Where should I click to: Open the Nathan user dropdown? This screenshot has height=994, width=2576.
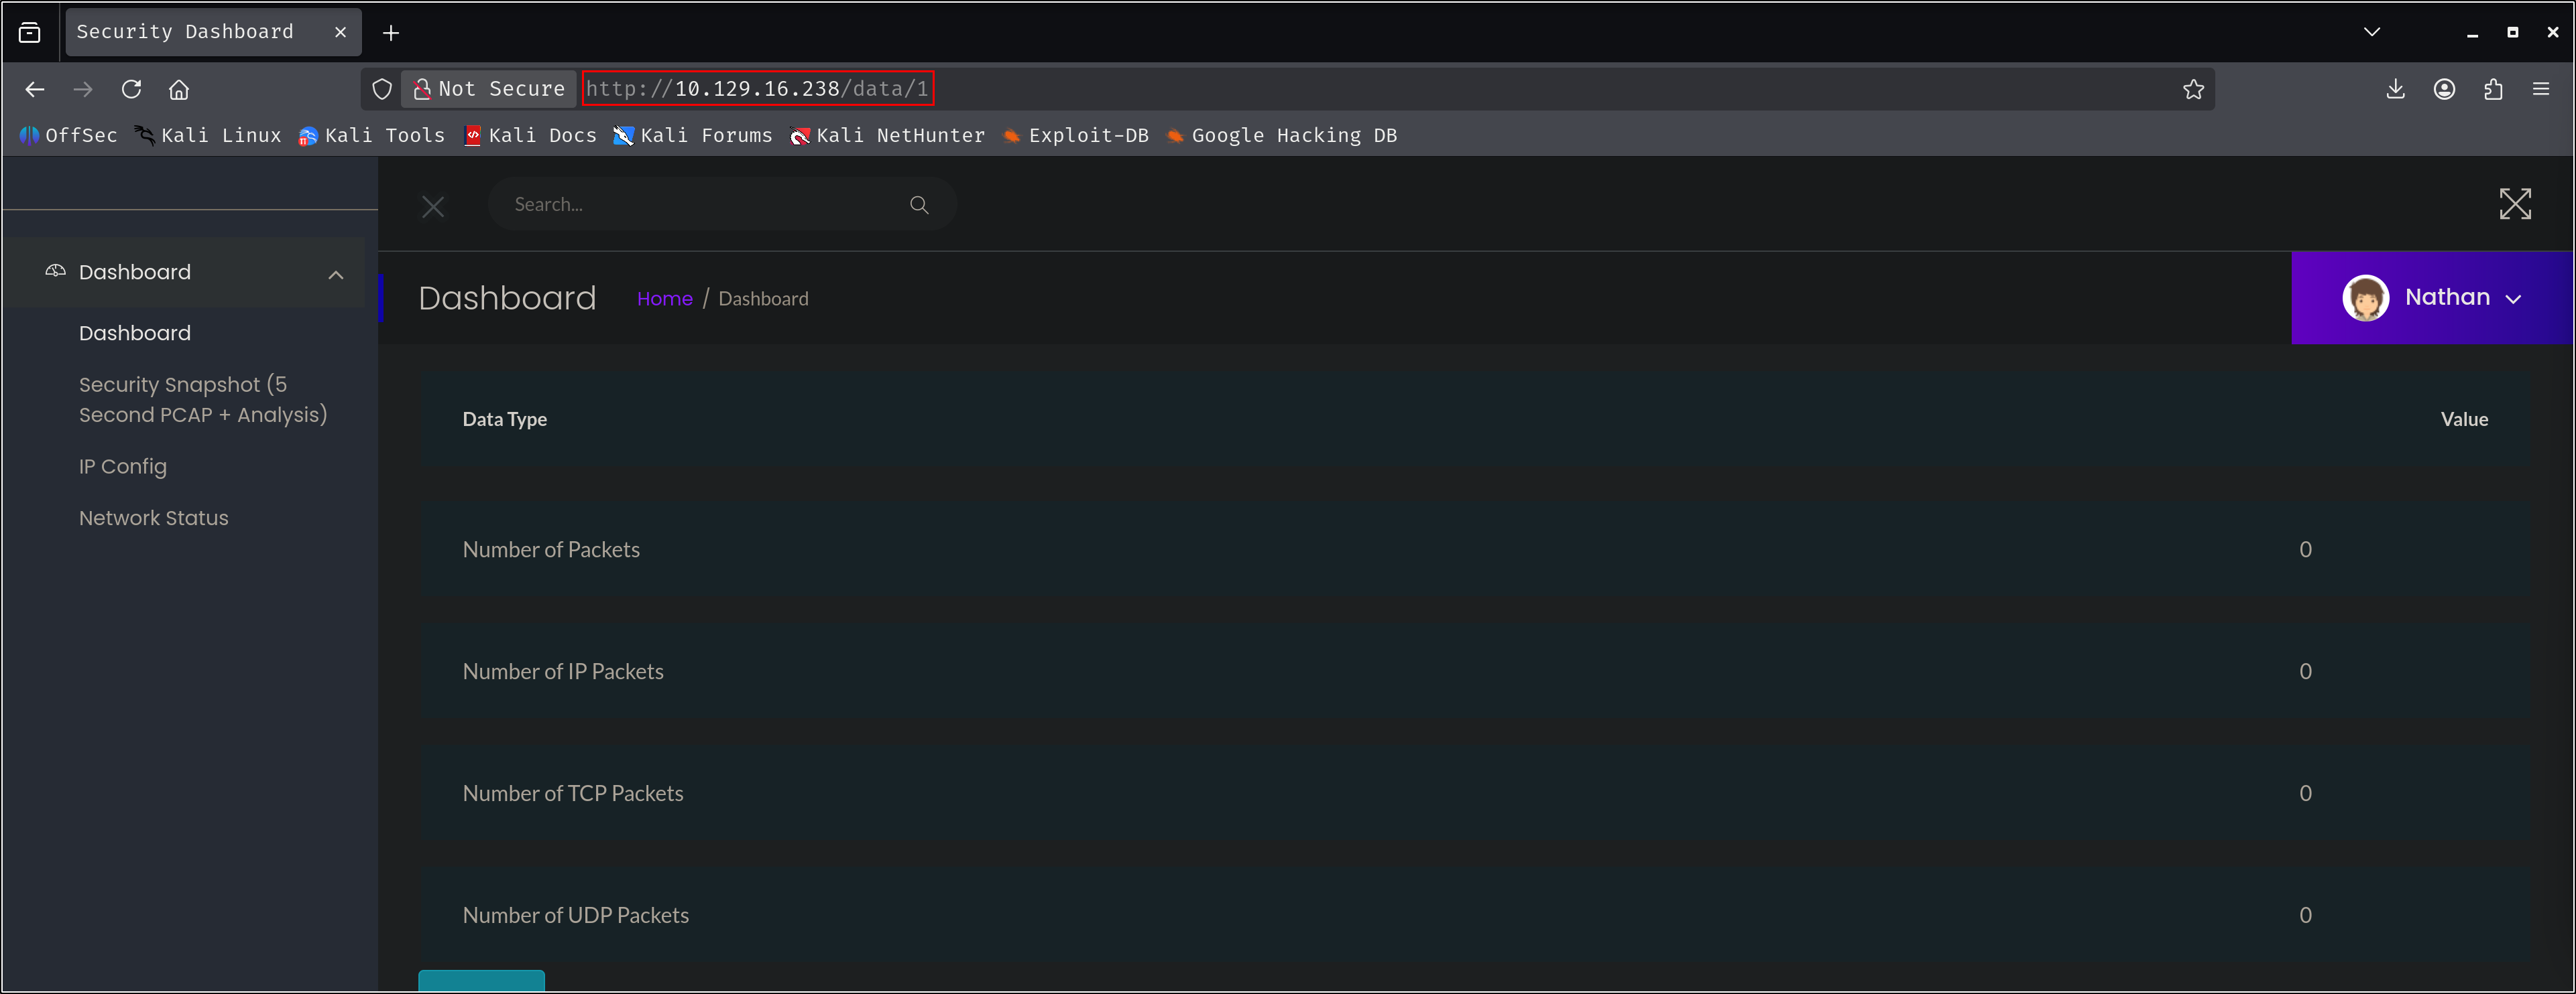coord(2431,297)
